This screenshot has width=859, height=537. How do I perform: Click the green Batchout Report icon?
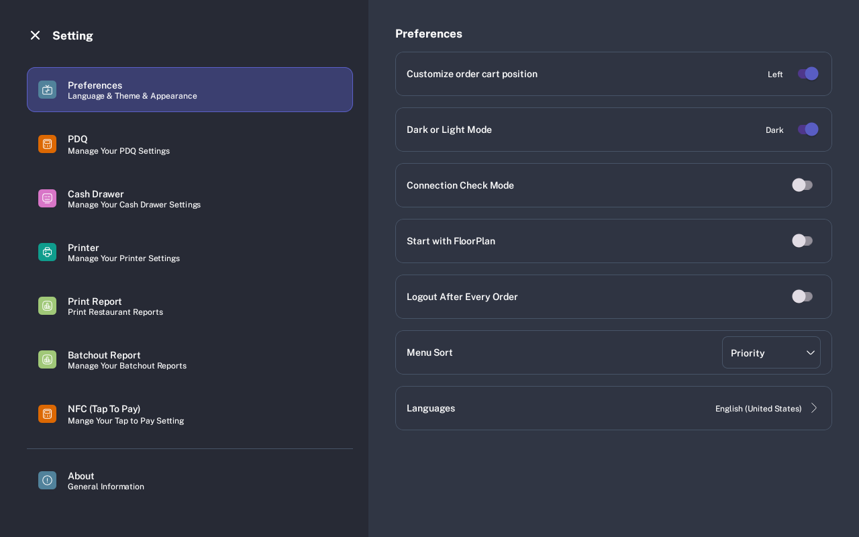pyautogui.click(x=47, y=359)
